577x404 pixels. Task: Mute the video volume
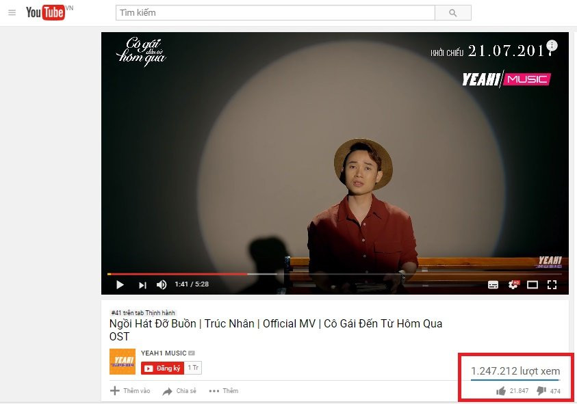[162, 285]
